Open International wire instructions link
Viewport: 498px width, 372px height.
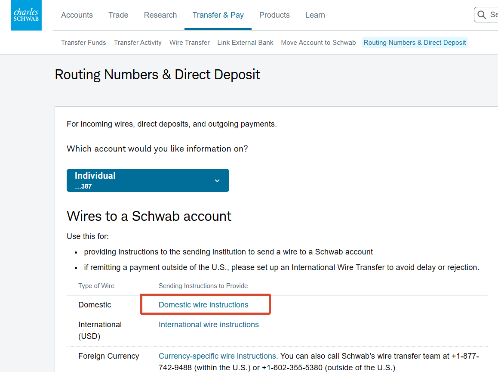(x=209, y=324)
